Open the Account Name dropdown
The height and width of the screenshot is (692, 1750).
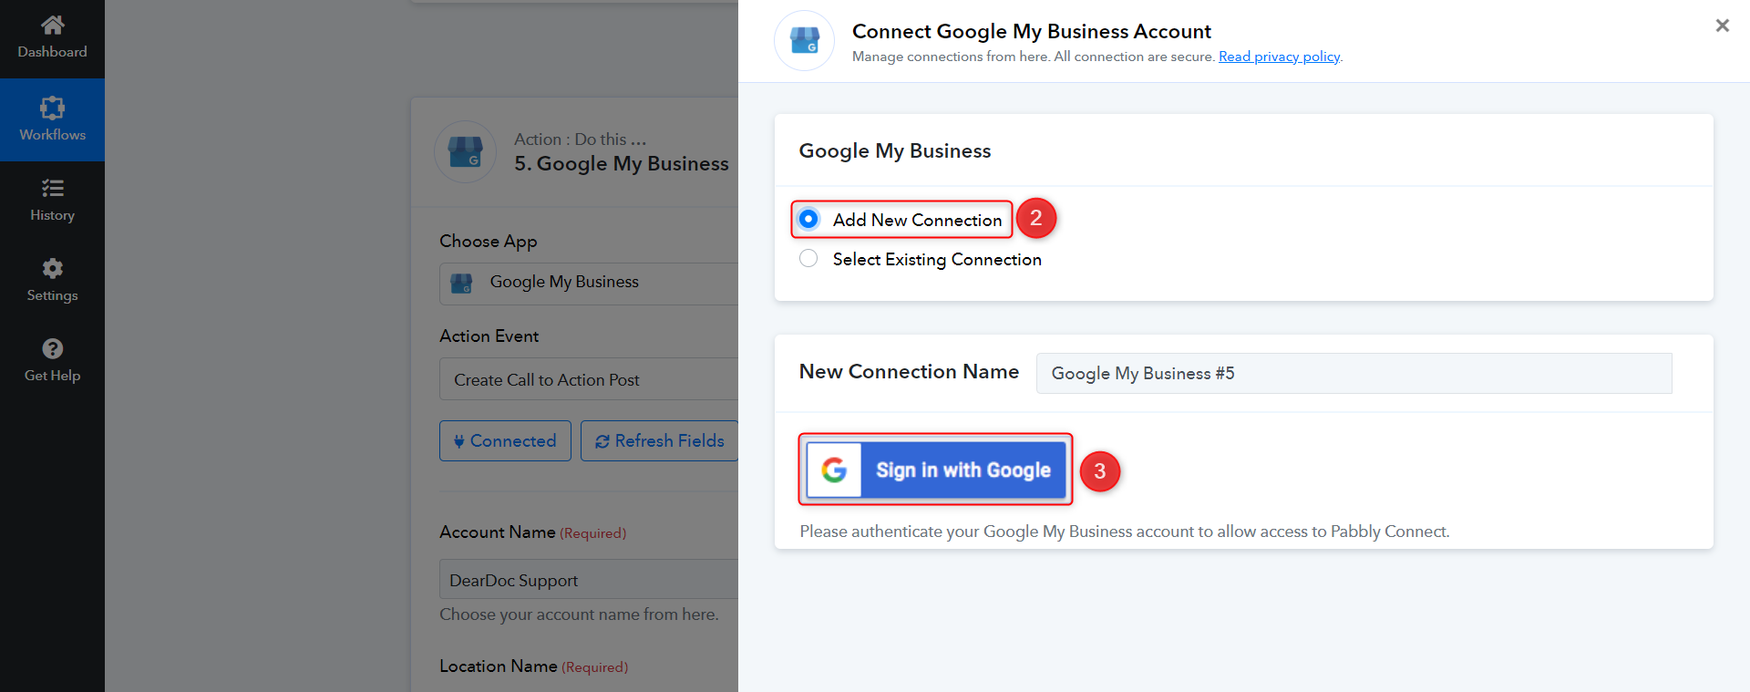pyautogui.click(x=589, y=580)
